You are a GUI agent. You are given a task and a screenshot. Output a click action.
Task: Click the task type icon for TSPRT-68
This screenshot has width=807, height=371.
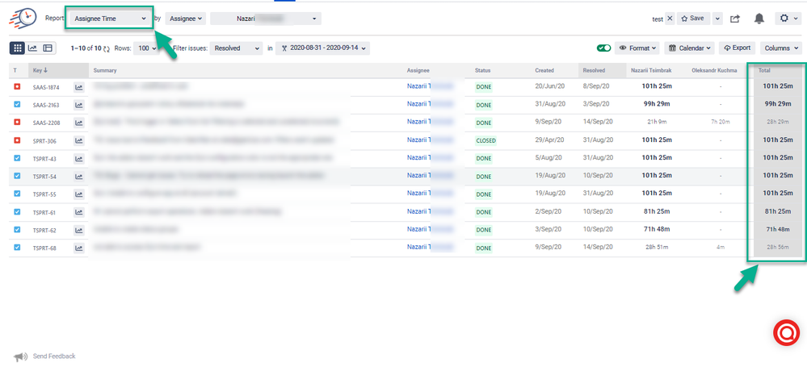[x=17, y=247]
